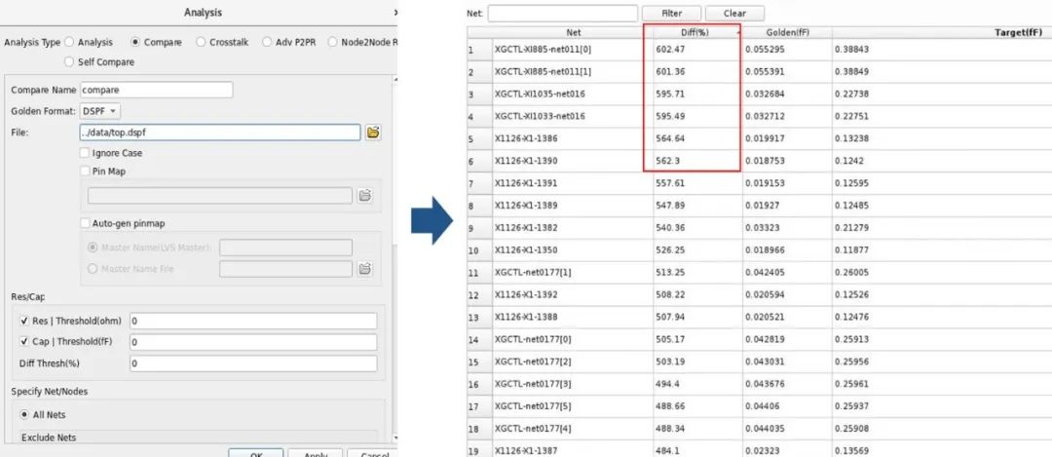Toggle the Res Threshold(ohm) checkbox
Image resolution: width=1052 pixels, height=457 pixels.
tap(24, 321)
